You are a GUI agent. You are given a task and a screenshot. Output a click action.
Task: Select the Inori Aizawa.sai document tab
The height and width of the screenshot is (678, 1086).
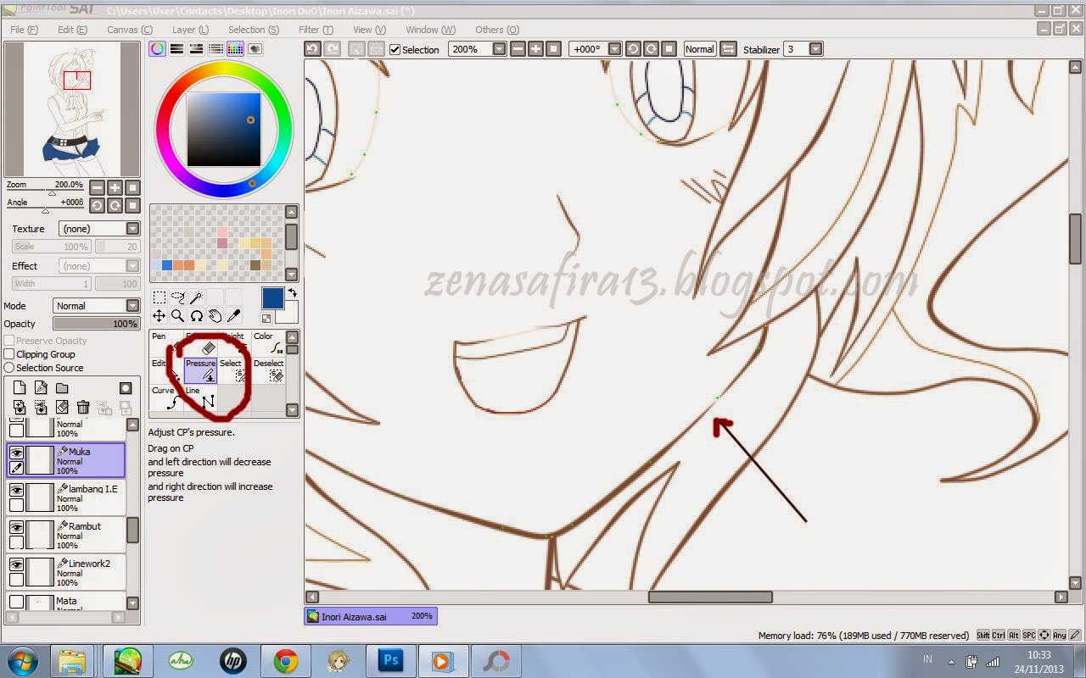click(371, 616)
